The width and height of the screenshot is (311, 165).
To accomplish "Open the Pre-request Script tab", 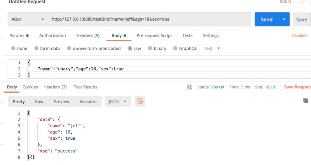I will [x=154, y=35].
